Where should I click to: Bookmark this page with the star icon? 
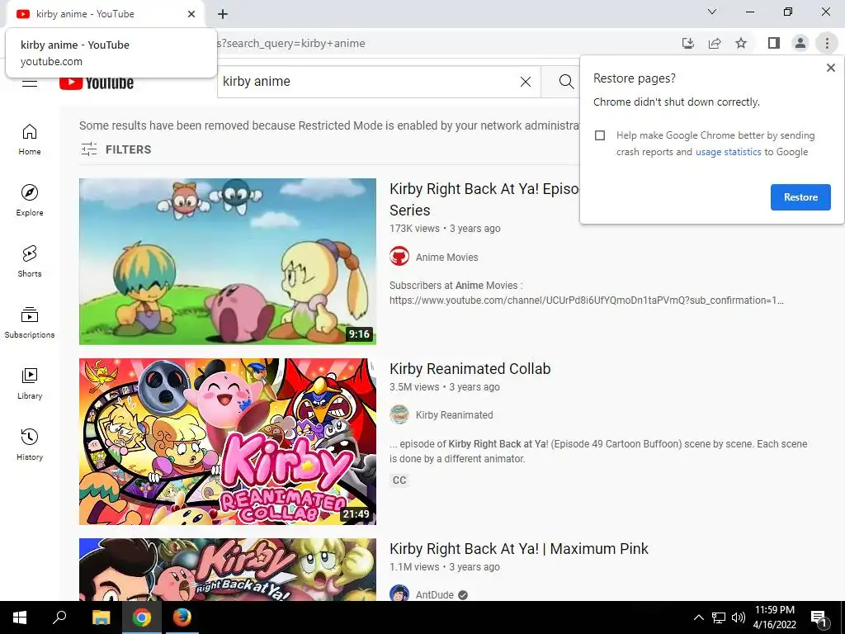(x=741, y=43)
